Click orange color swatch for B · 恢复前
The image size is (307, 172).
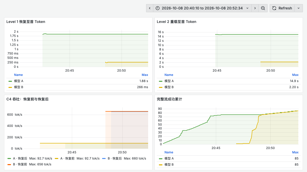(9, 164)
